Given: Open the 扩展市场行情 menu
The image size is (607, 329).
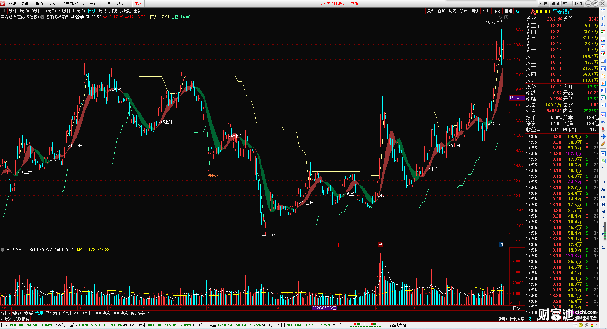Looking at the screenshot, I should [73, 3].
